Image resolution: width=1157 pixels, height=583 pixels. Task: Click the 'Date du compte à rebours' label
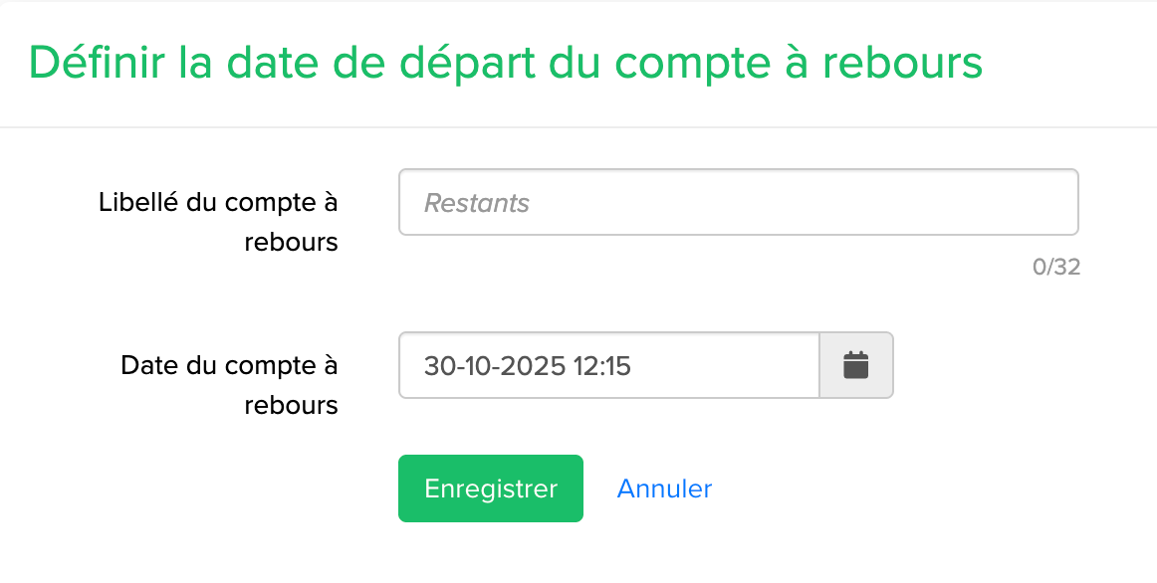click(230, 385)
